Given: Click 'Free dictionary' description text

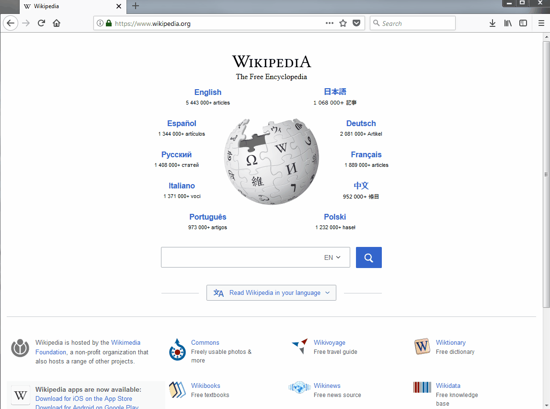Looking at the screenshot, I should (x=455, y=352).
